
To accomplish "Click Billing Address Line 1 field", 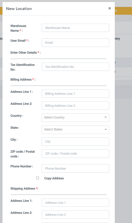I will coord(75,94).
